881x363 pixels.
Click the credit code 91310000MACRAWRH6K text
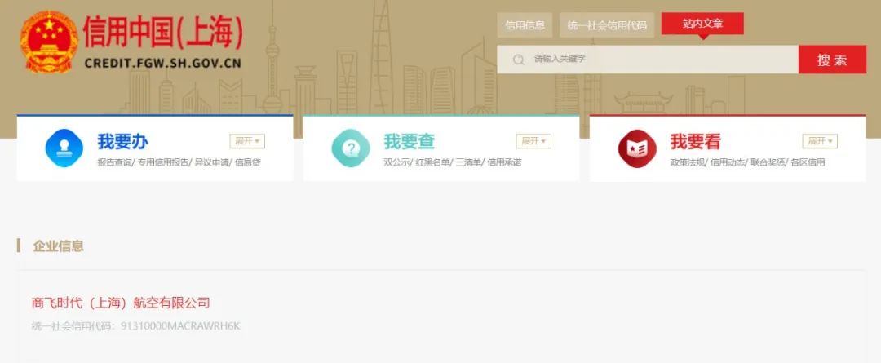[180, 326]
